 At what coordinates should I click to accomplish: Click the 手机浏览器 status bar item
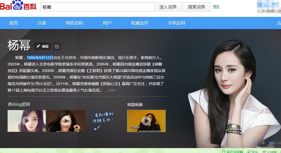233,152
